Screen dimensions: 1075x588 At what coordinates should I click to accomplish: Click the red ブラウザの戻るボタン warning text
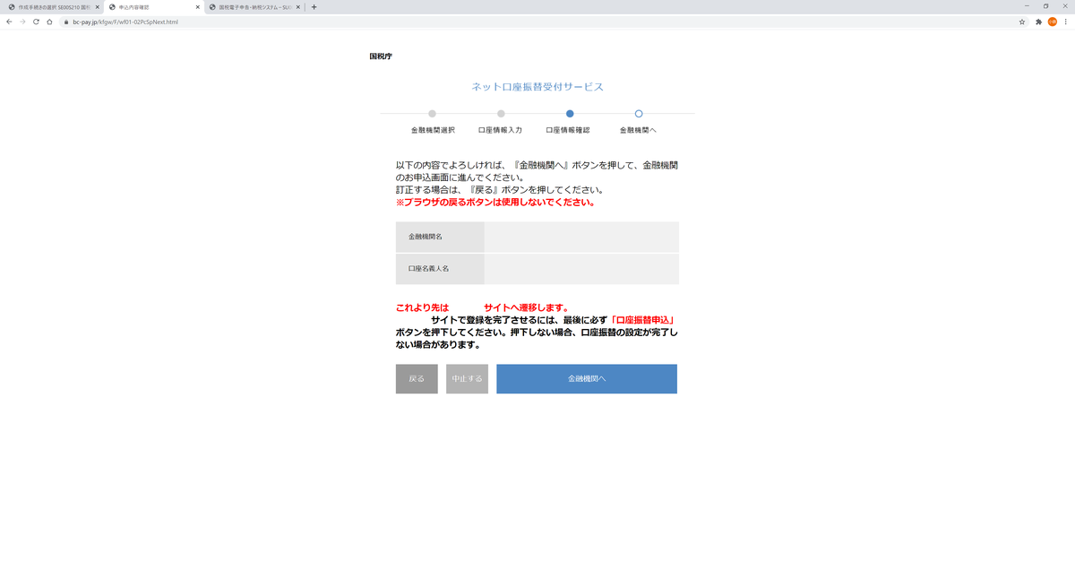pyautogui.click(x=495, y=203)
